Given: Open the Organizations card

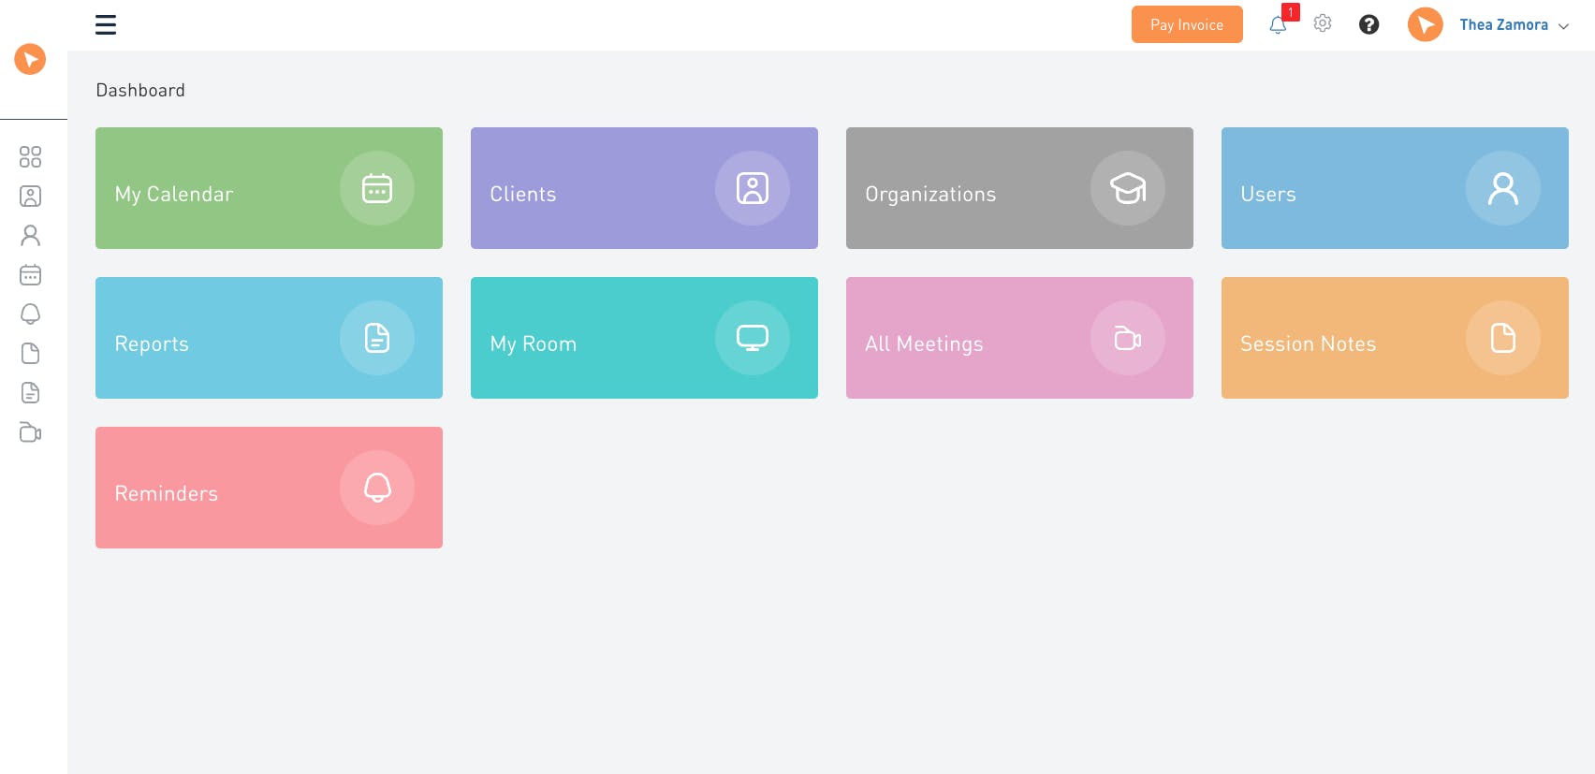Looking at the screenshot, I should coord(1019,188).
